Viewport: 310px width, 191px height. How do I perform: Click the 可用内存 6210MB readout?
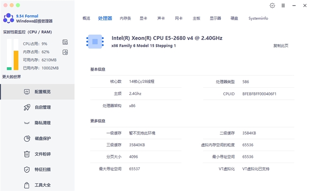[x=40, y=60]
